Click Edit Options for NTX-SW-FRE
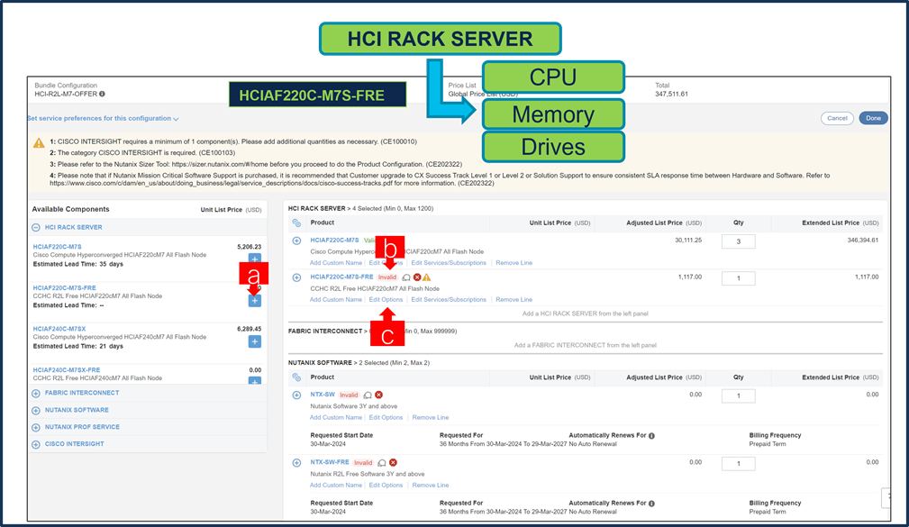This screenshot has height=527, width=909. coord(386,486)
